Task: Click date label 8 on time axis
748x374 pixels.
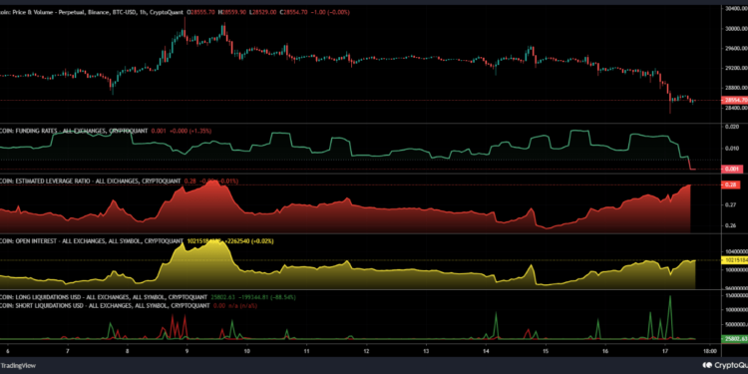Action: tap(128, 351)
